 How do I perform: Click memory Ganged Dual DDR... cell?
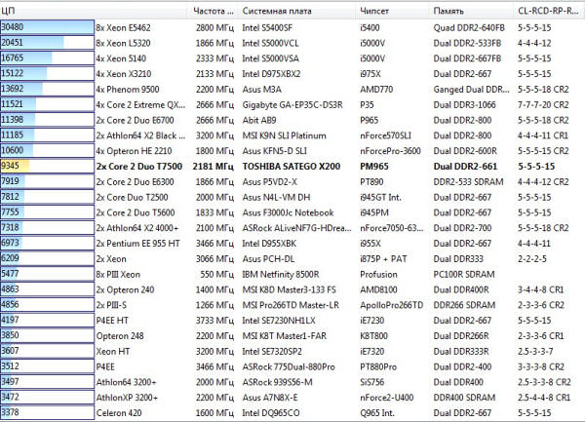click(471, 89)
